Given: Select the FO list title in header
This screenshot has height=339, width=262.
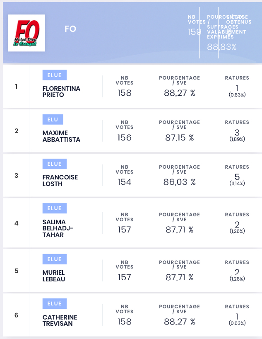Looking at the screenshot, I should [x=70, y=29].
